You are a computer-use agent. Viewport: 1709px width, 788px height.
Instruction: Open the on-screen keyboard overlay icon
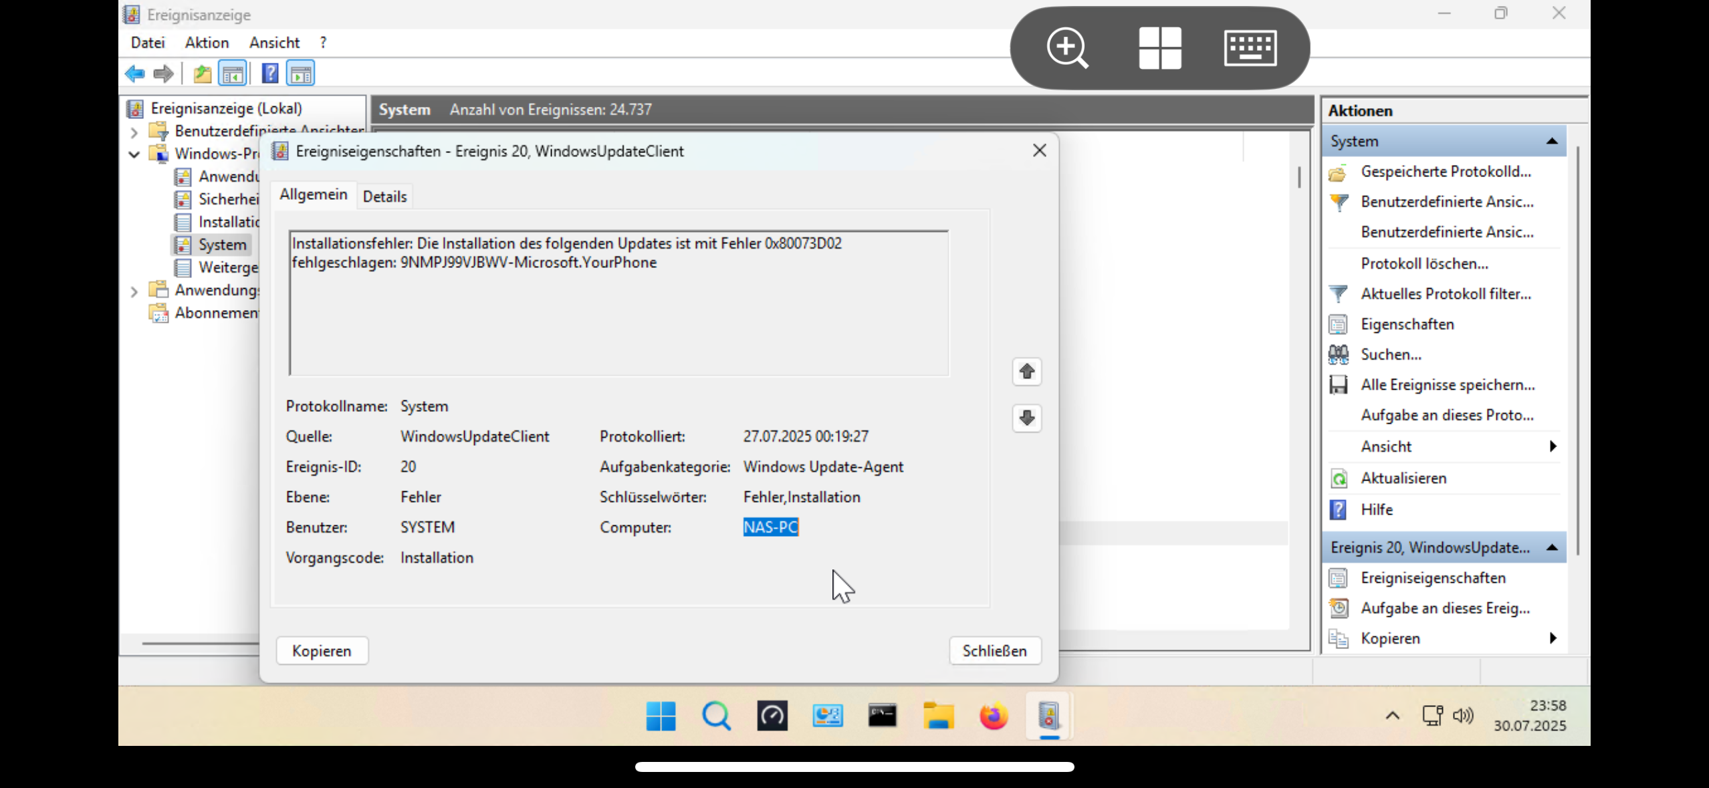click(x=1250, y=48)
